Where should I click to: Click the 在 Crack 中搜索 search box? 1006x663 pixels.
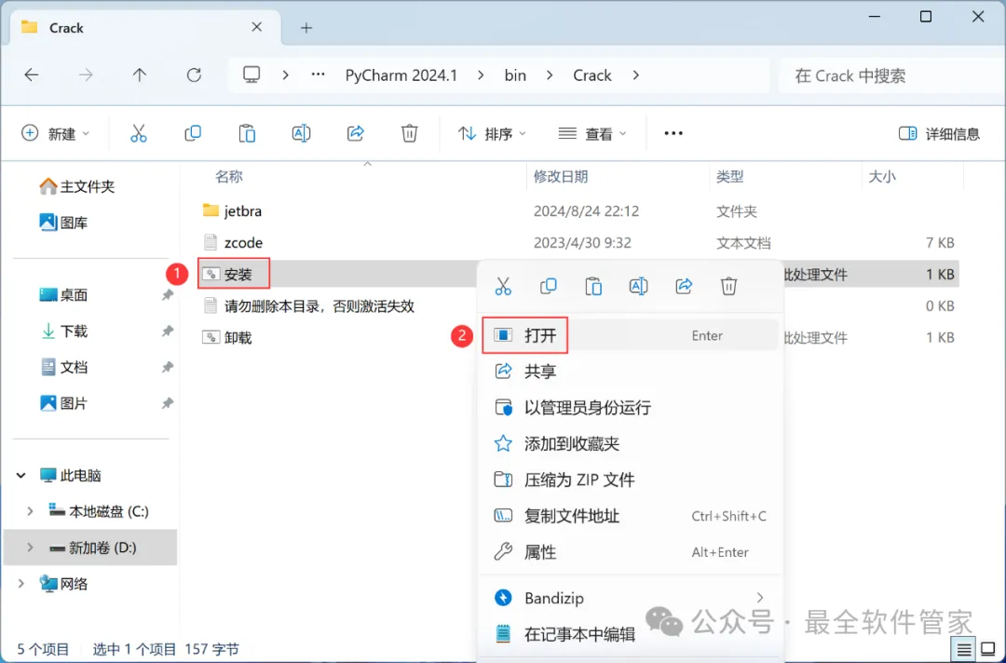[891, 75]
